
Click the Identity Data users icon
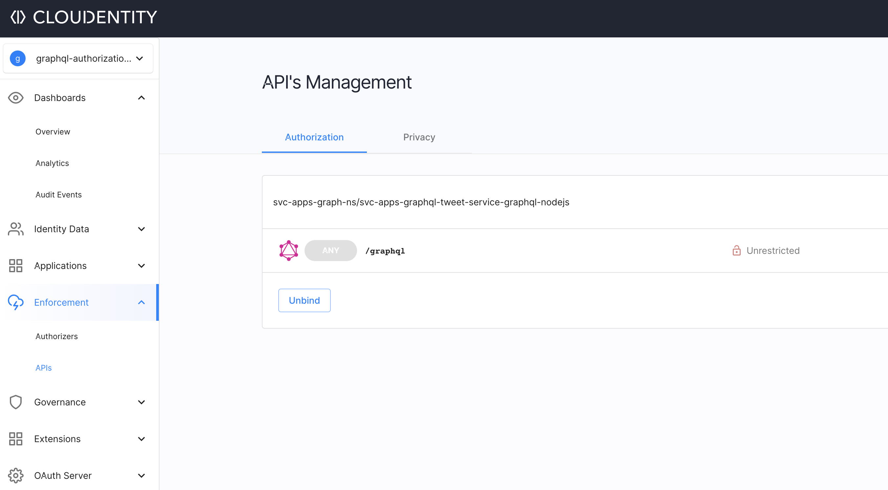[x=16, y=229]
